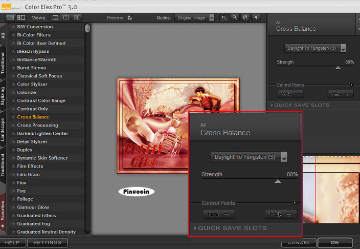This screenshot has height=249, width=360.
Task: Open the Favorites category tab
Action: coord(3,213)
